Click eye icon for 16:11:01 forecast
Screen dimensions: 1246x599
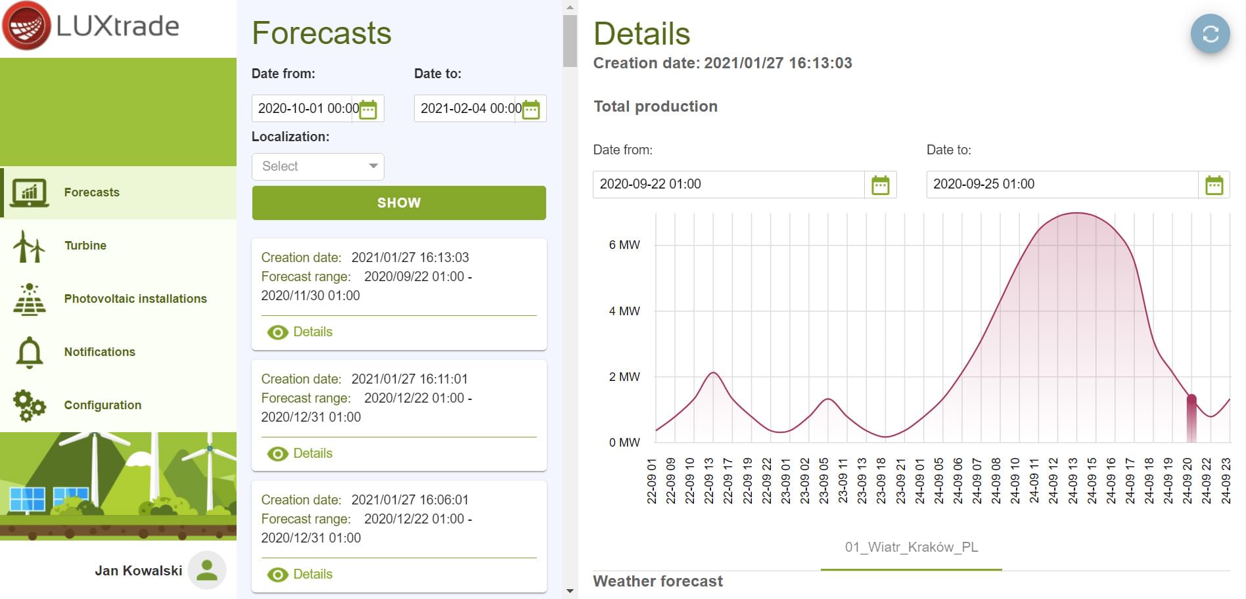[x=277, y=454]
